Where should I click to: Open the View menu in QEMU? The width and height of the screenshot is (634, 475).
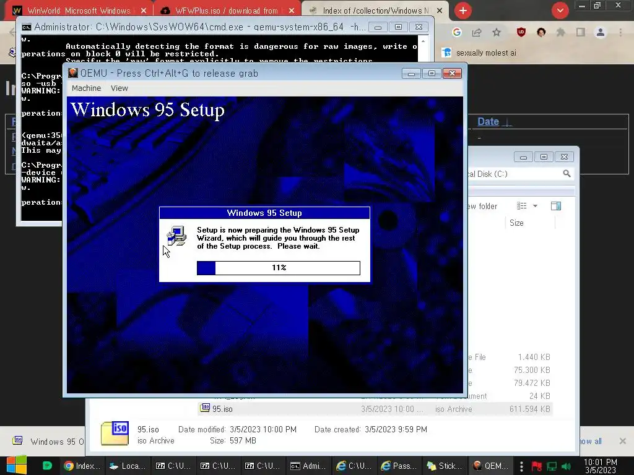(119, 88)
